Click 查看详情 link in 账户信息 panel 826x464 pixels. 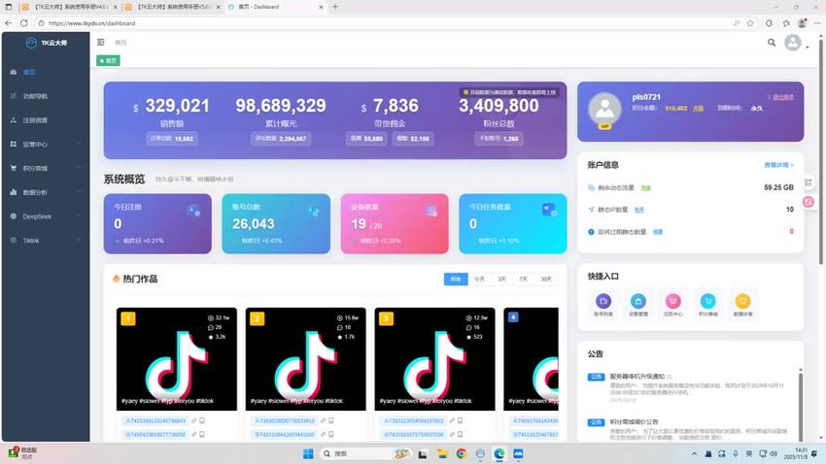pyautogui.click(x=778, y=165)
